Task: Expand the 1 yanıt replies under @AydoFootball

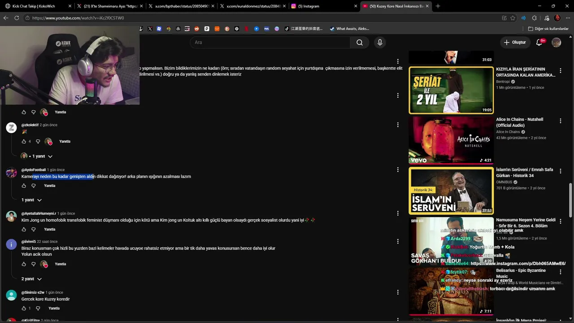Action: click(31, 200)
